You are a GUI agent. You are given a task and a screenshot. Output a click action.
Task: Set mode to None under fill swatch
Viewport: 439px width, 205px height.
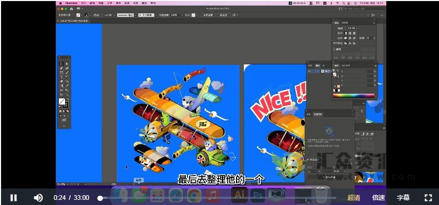[68, 111]
